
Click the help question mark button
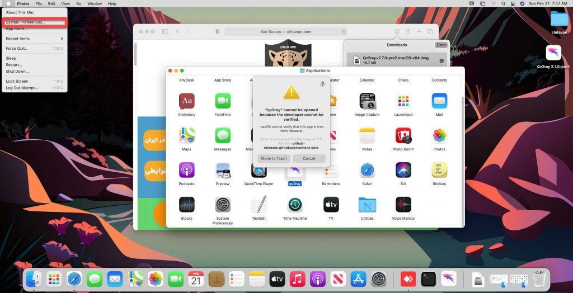click(x=322, y=84)
